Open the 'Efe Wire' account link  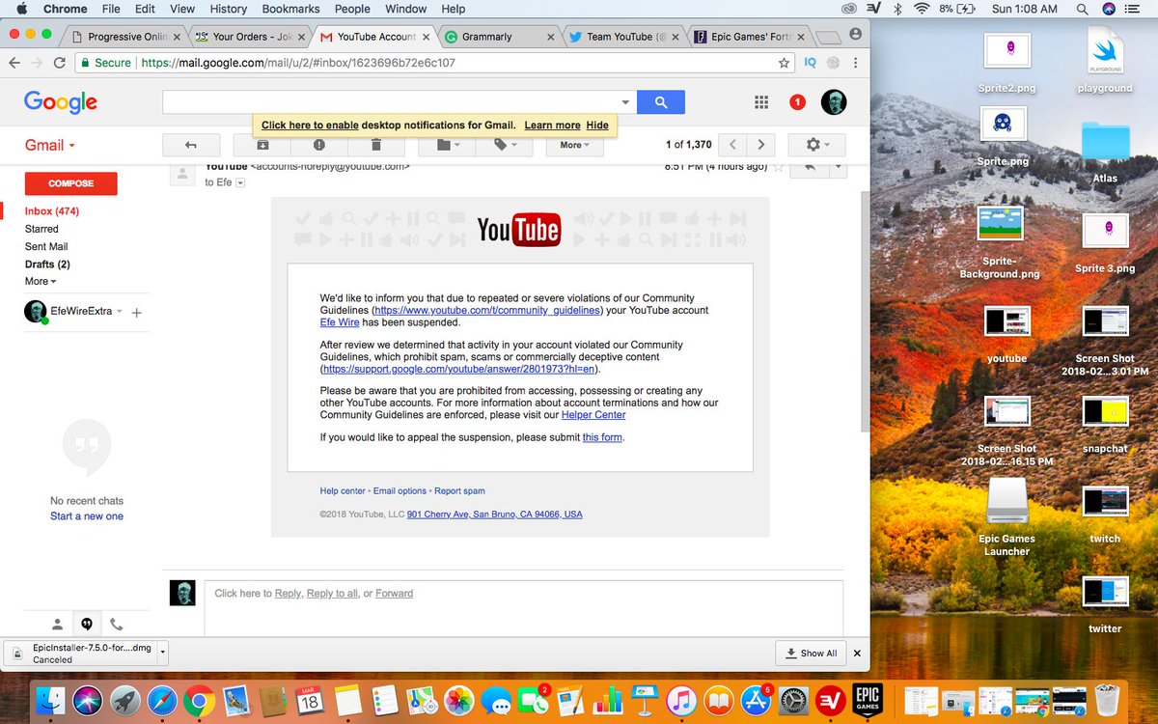341,322
